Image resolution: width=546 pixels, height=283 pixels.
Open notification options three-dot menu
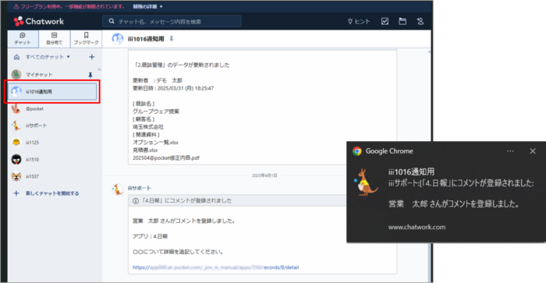pos(510,151)
